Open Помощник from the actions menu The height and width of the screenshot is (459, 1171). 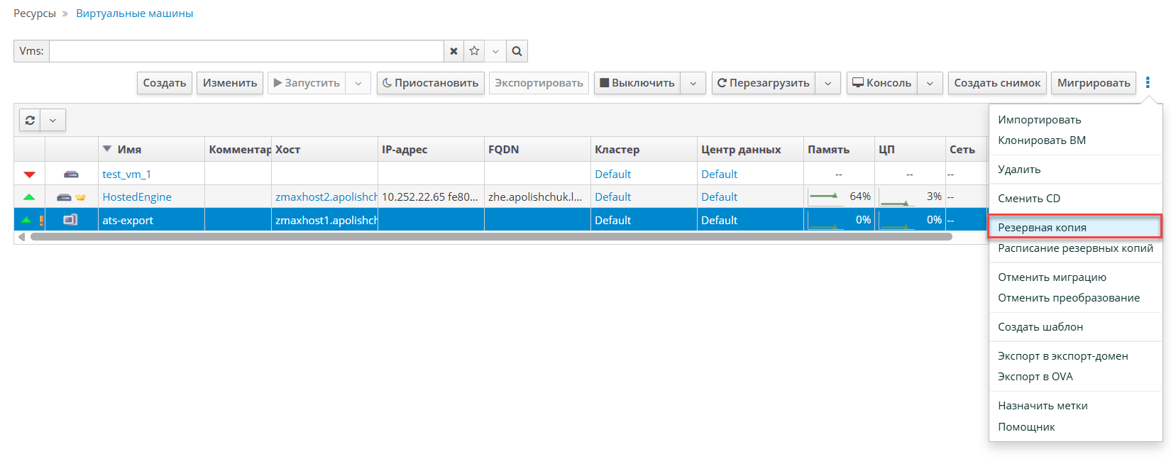point(1026,427)
